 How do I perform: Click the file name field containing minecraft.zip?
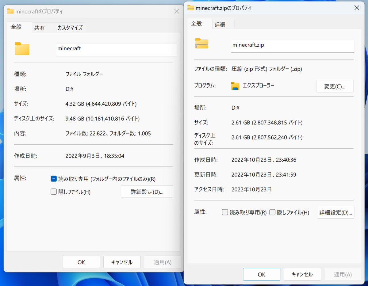(293, 46)
